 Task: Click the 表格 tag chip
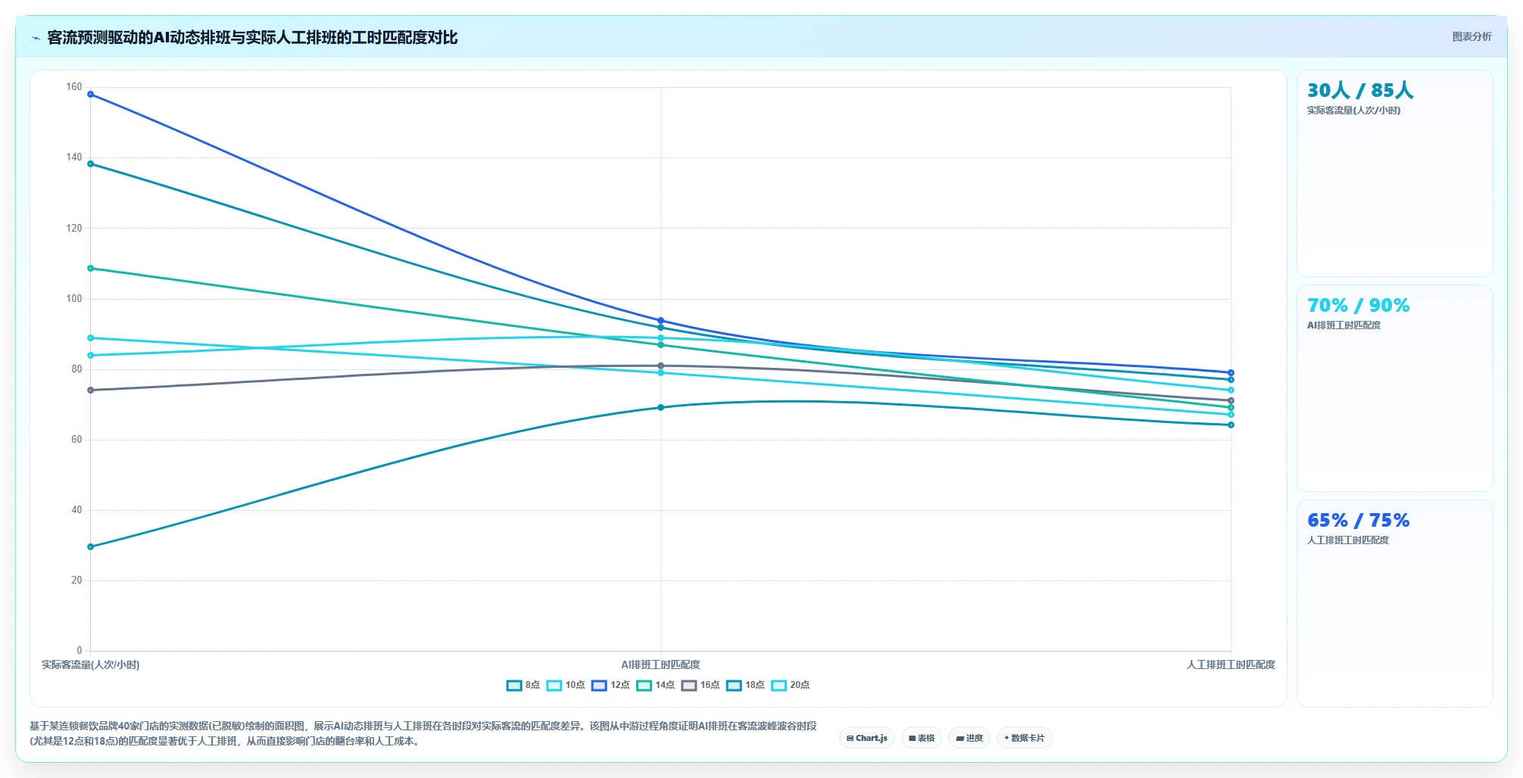point(922,738)
